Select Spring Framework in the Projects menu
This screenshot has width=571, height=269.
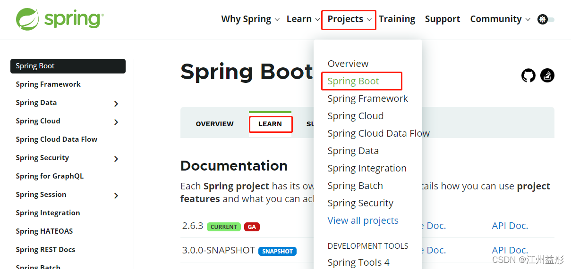click(x=368, y=98)
